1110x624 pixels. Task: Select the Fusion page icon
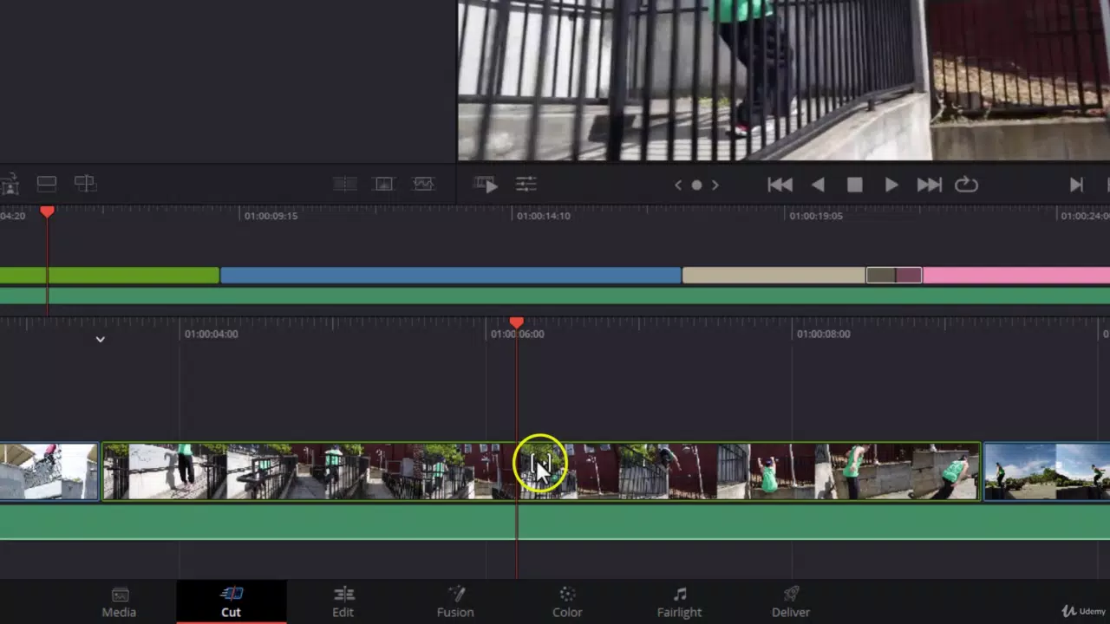click(x=455, y=601)
